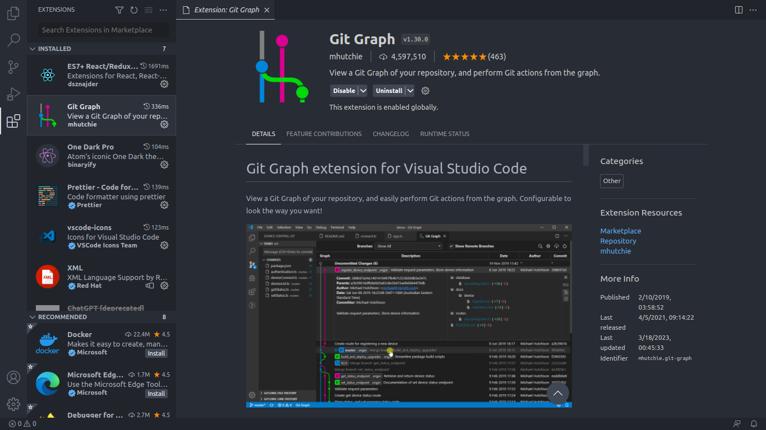Open the Repository link
The image size is (766, 430).
(618, 241)
